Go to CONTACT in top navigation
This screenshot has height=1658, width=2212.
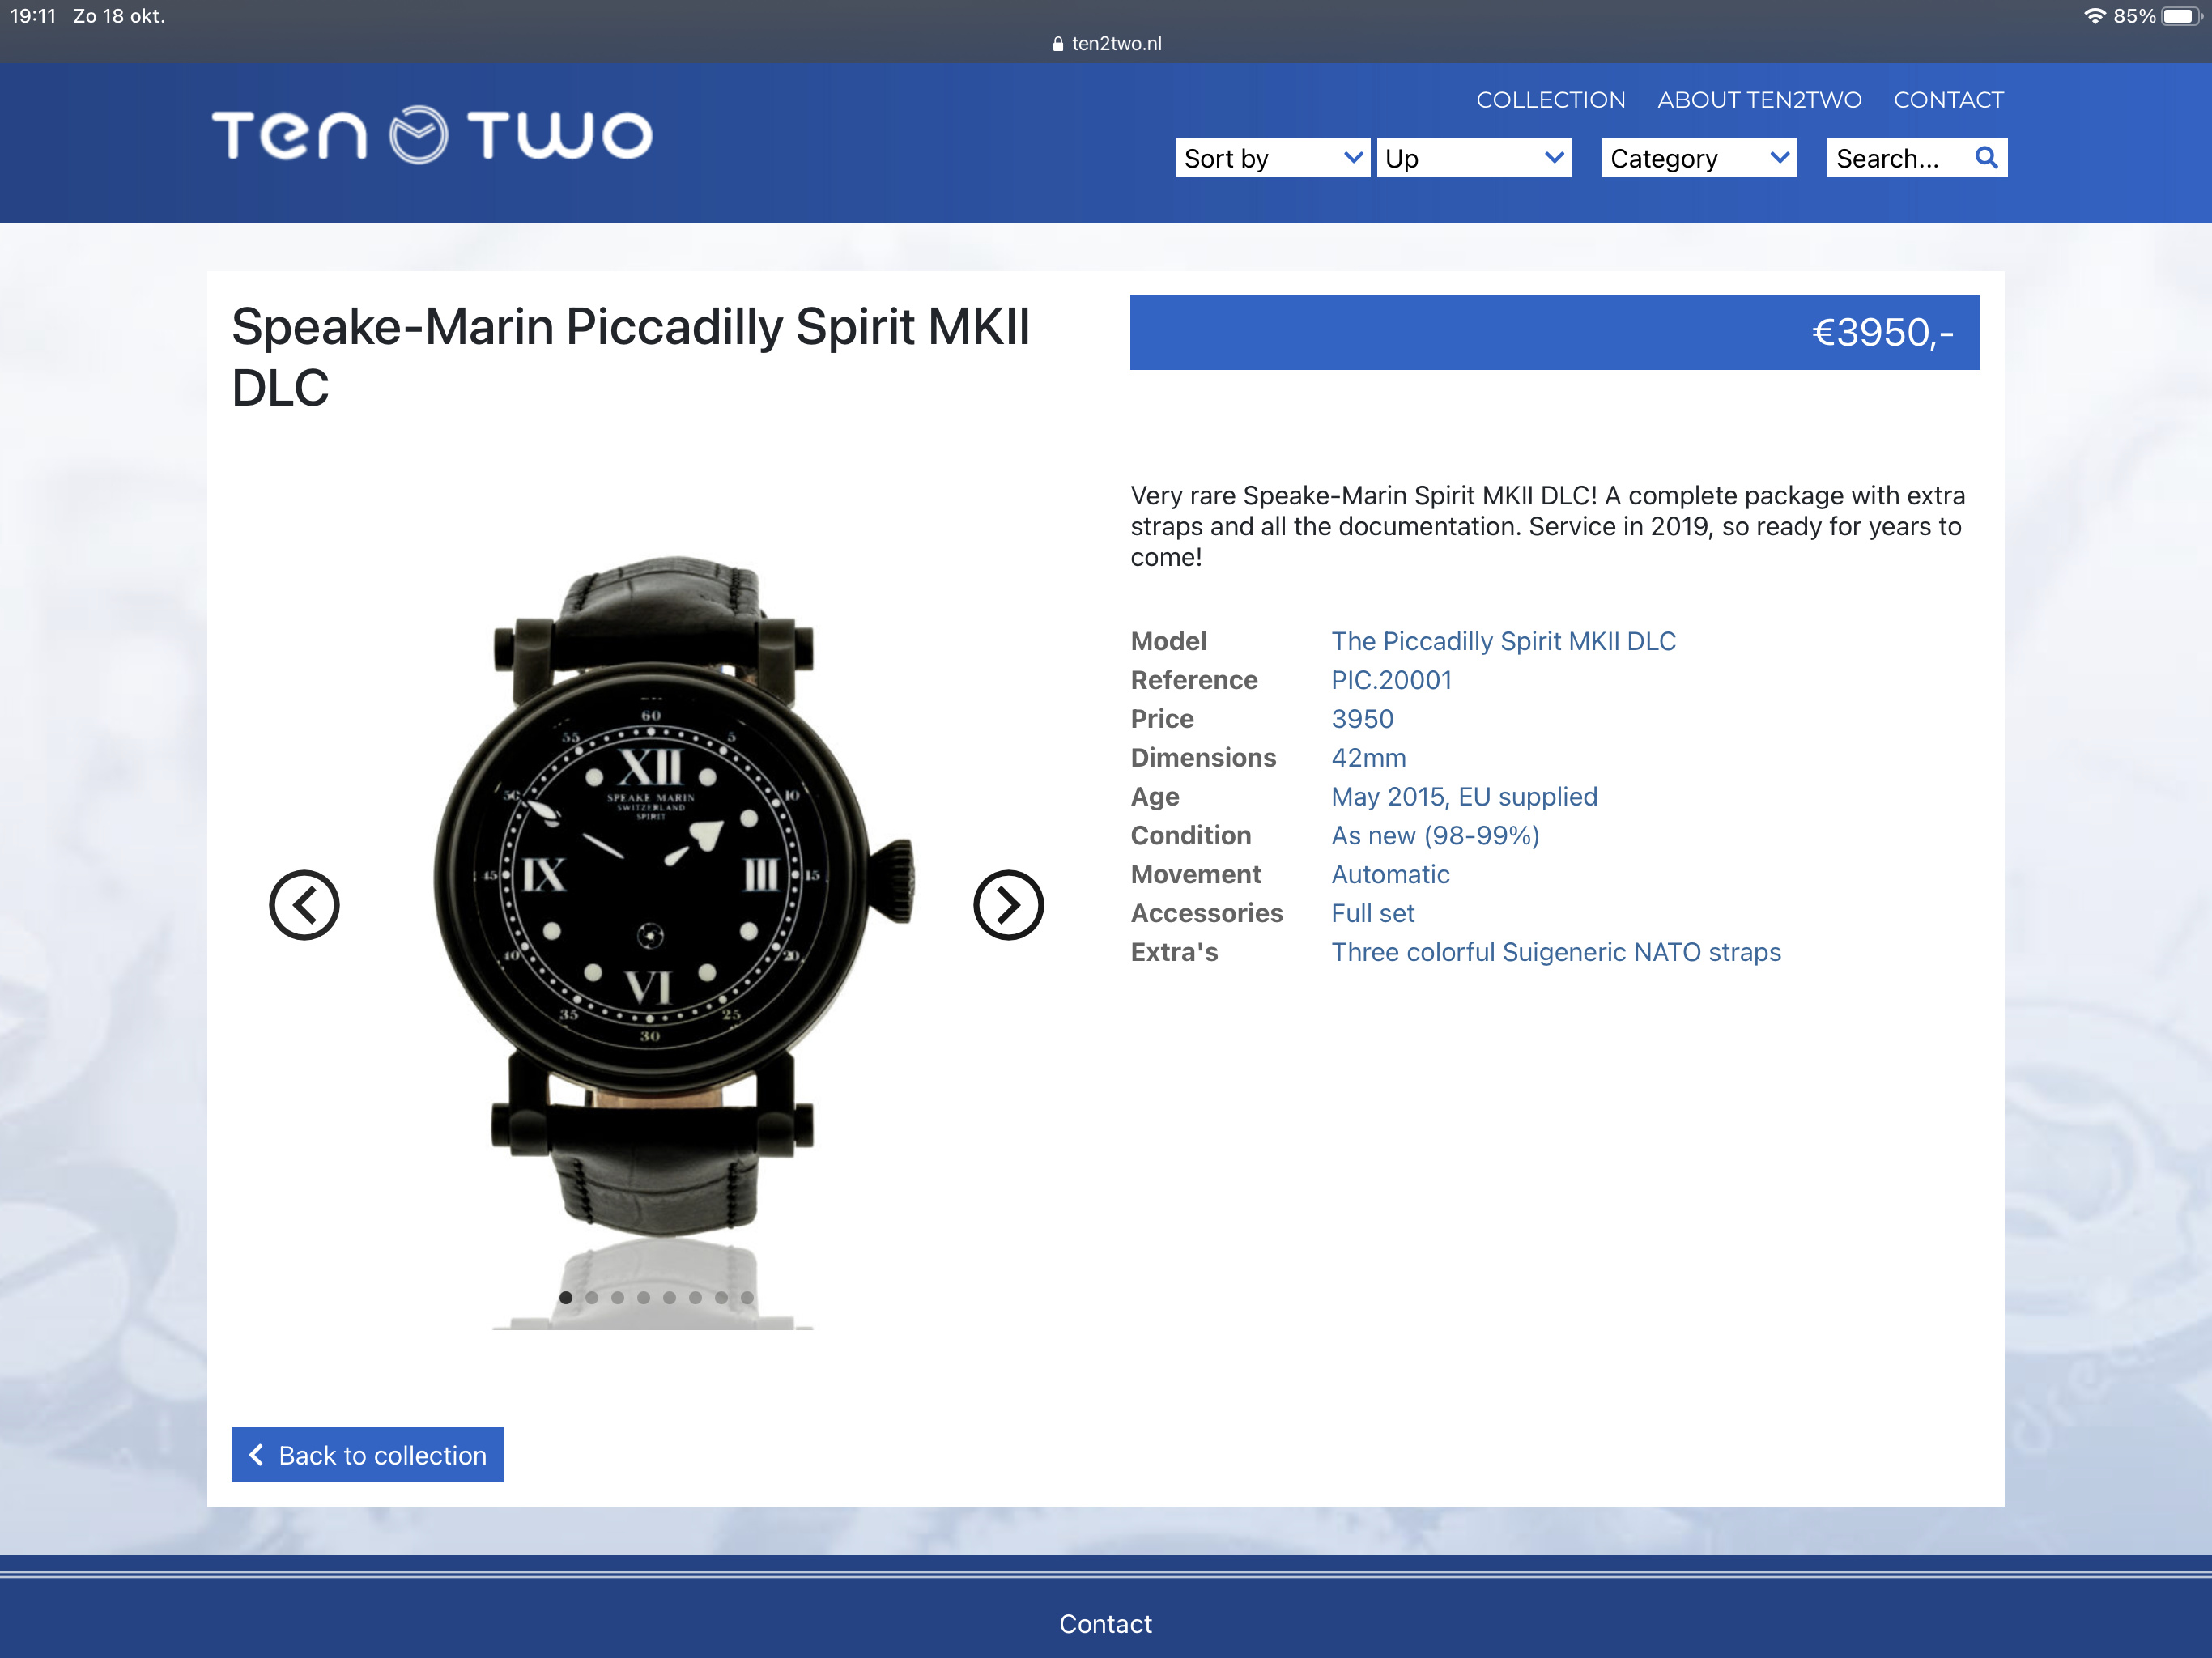[1948, 100]
